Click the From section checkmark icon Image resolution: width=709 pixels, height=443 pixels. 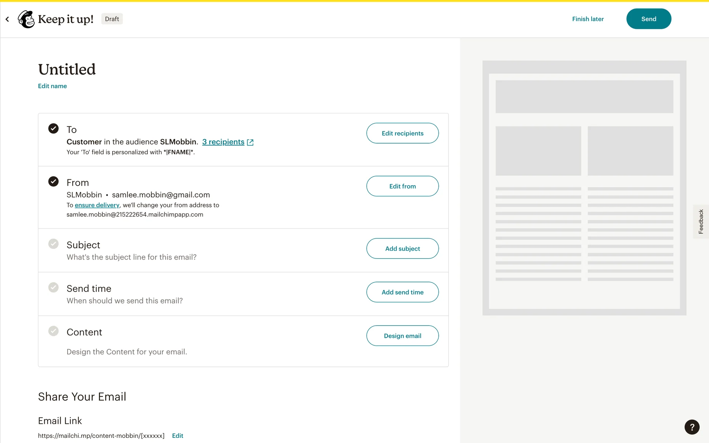54,182
